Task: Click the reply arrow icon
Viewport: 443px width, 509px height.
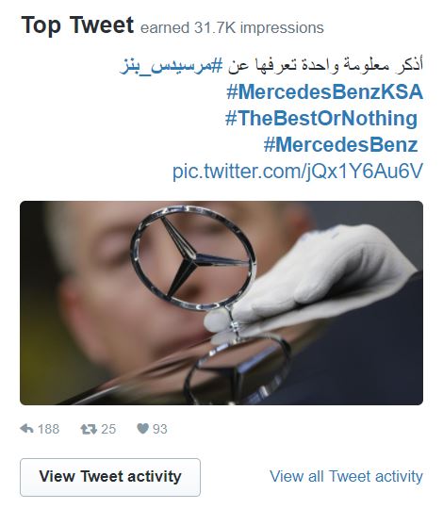Action: (26, 429)
